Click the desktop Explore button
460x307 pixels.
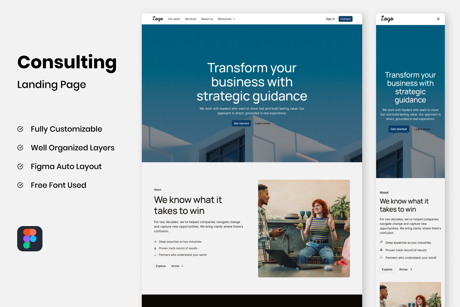[x=161, y=266]
